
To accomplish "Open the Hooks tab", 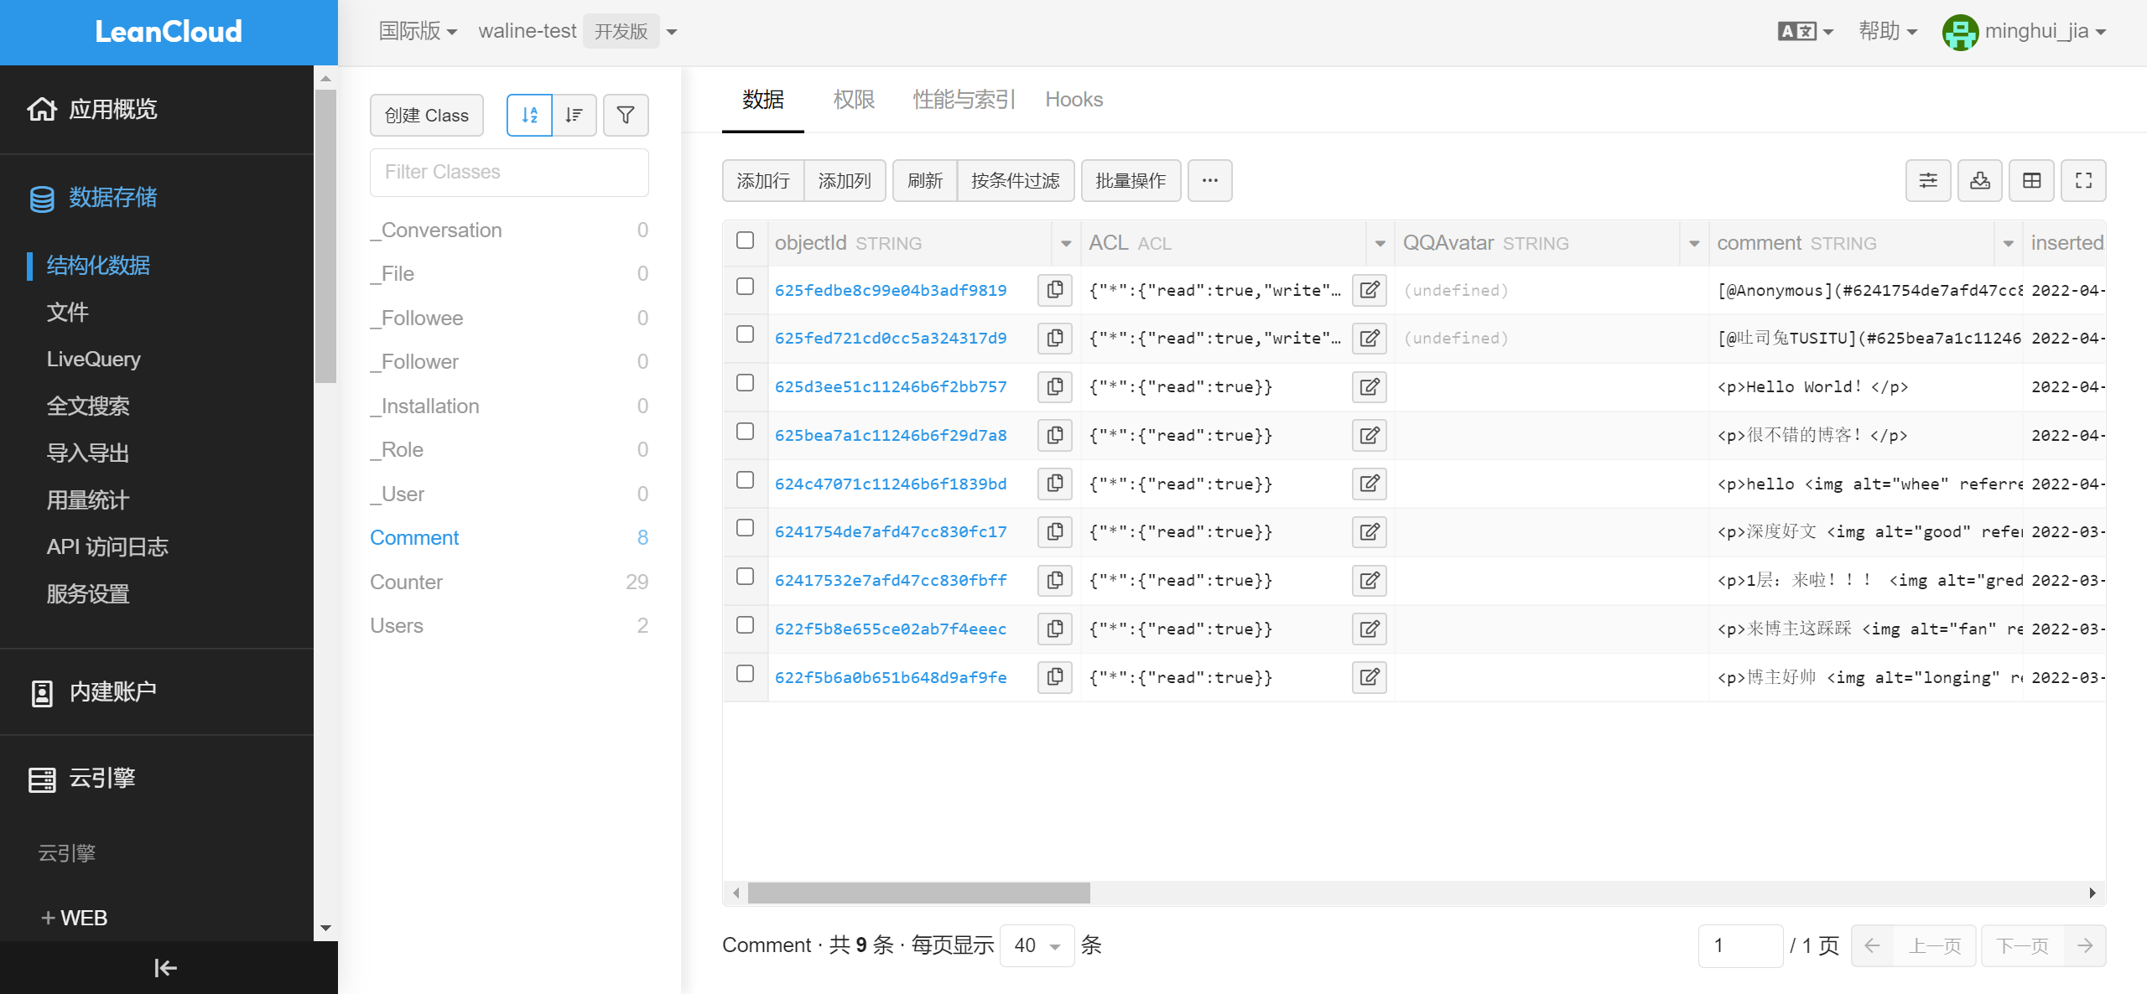I will (x=1073, y=100).
